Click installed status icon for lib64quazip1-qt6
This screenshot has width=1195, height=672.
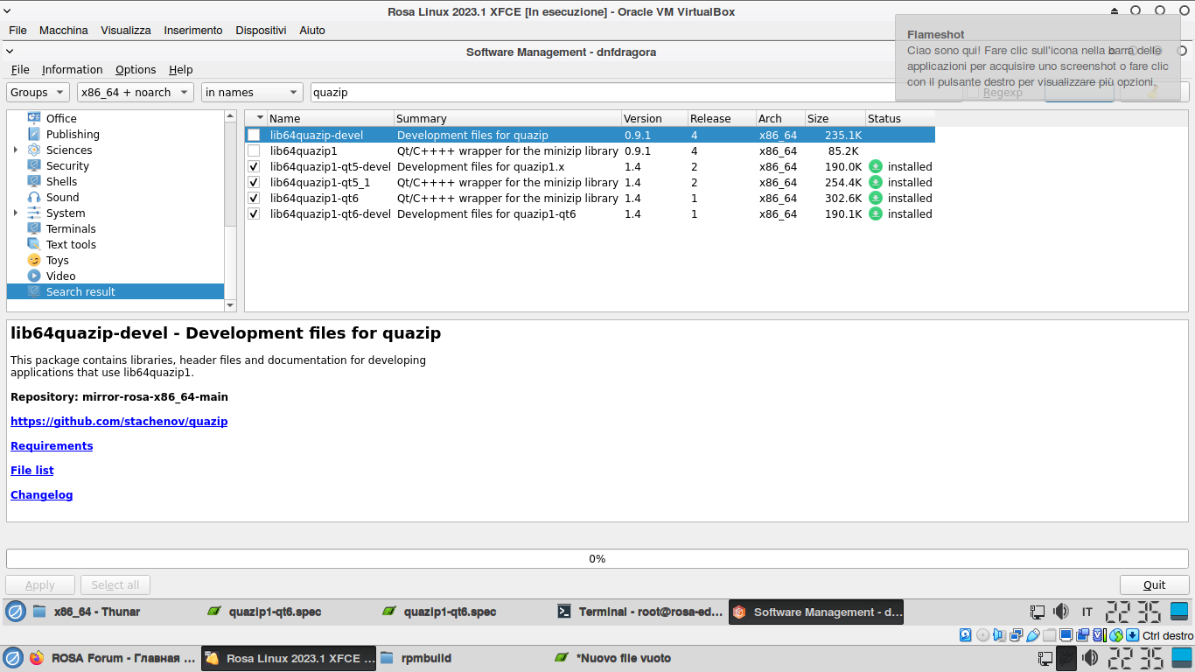click(876, 198)
